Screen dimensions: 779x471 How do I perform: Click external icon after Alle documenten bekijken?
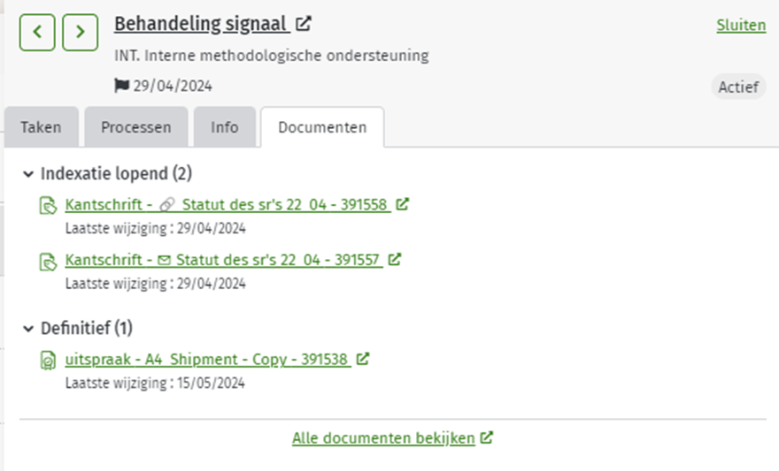click(x=486, y=437)
